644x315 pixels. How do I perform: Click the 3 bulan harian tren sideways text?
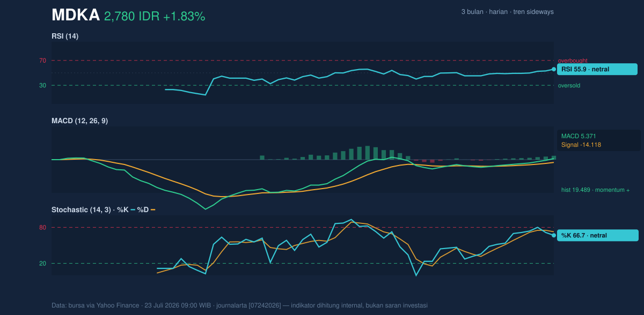tap(507, 12)
